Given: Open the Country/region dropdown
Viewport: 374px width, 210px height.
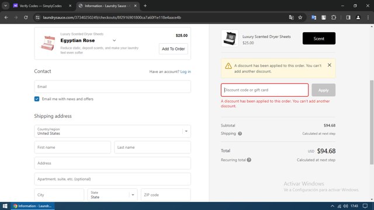Looking at the screenshot, I should pos(113,131).
